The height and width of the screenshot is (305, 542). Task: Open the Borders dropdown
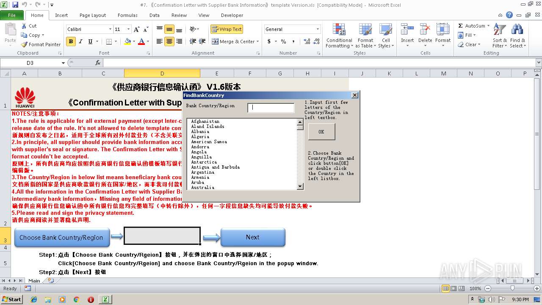click(116, 42)
